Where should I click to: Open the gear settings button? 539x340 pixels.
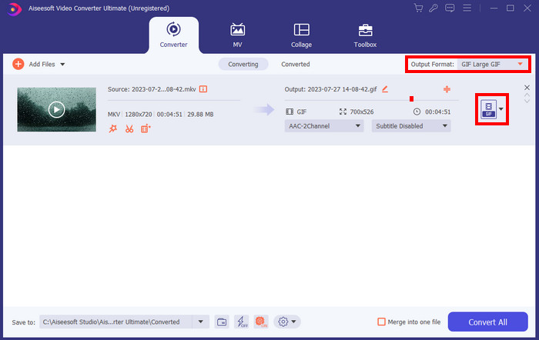pos(283,322)
